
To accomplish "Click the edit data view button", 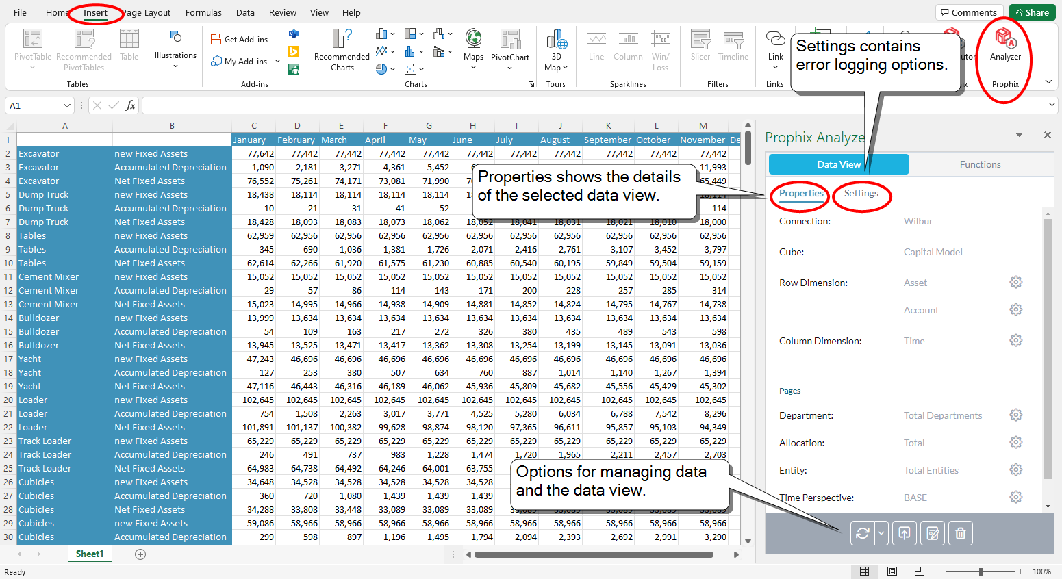I will coord(933,533).
